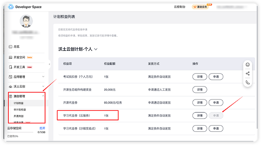Click the 权益配额 column header
The width and height of the screenshot is (261, 145).
click(110, 64)
